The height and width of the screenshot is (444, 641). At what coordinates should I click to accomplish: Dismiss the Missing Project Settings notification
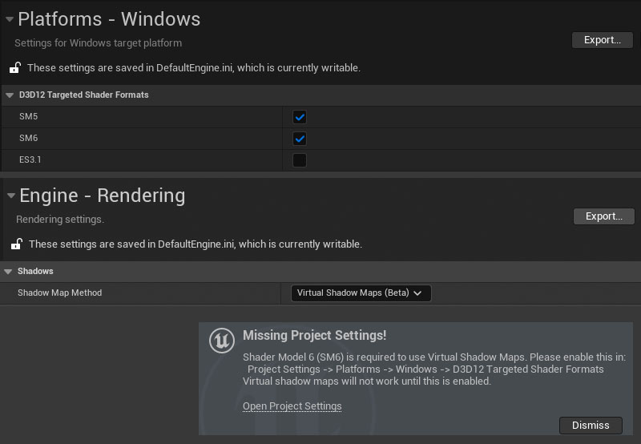pos(591,426)
